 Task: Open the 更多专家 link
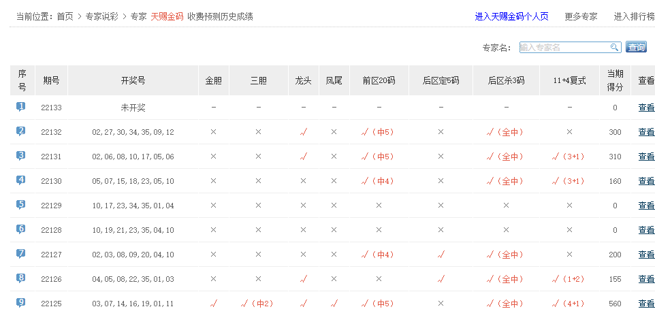[581, 16]
